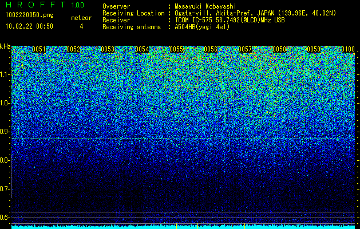Screen dimensions: 360x229
Task: Click the 0.7 kHz axis label
Action: tap(5, 189)
